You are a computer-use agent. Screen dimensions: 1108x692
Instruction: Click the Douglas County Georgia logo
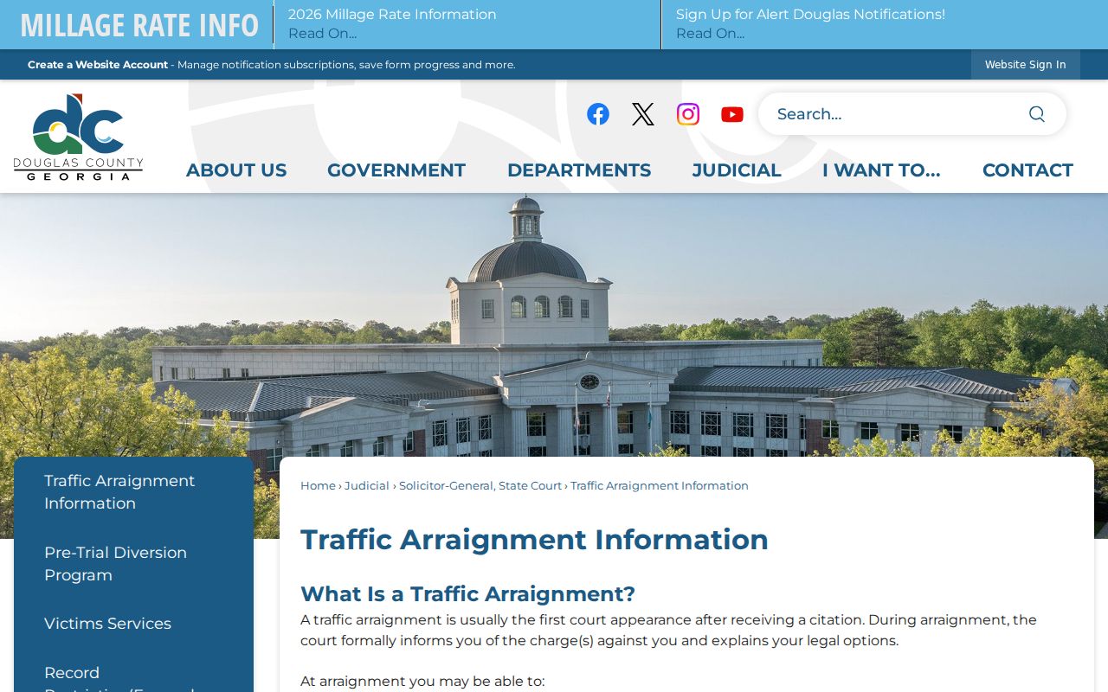click(x=78, y=137)
